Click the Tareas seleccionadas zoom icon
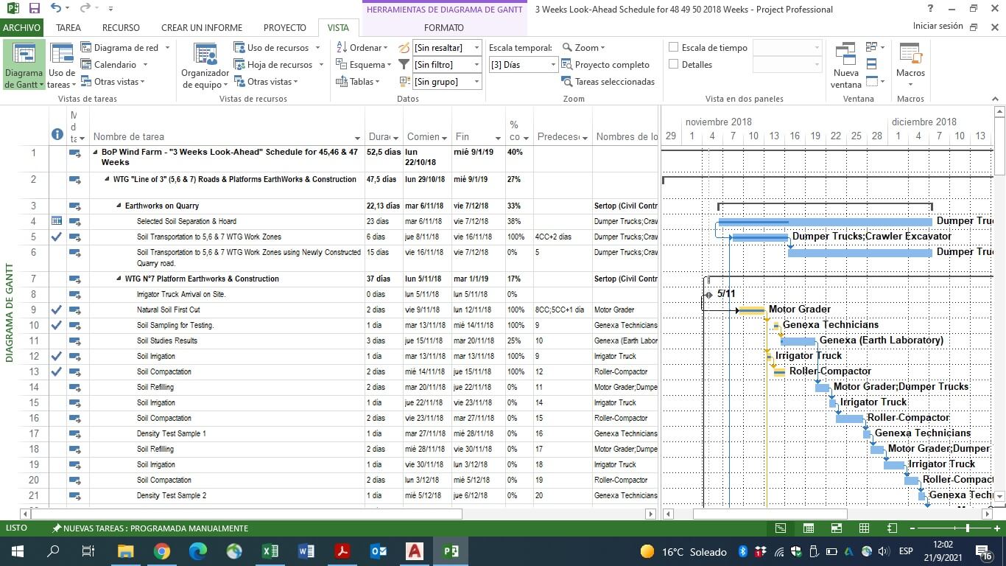The image size is (1006, 566). pyautogui.click(x=567, y=82)
